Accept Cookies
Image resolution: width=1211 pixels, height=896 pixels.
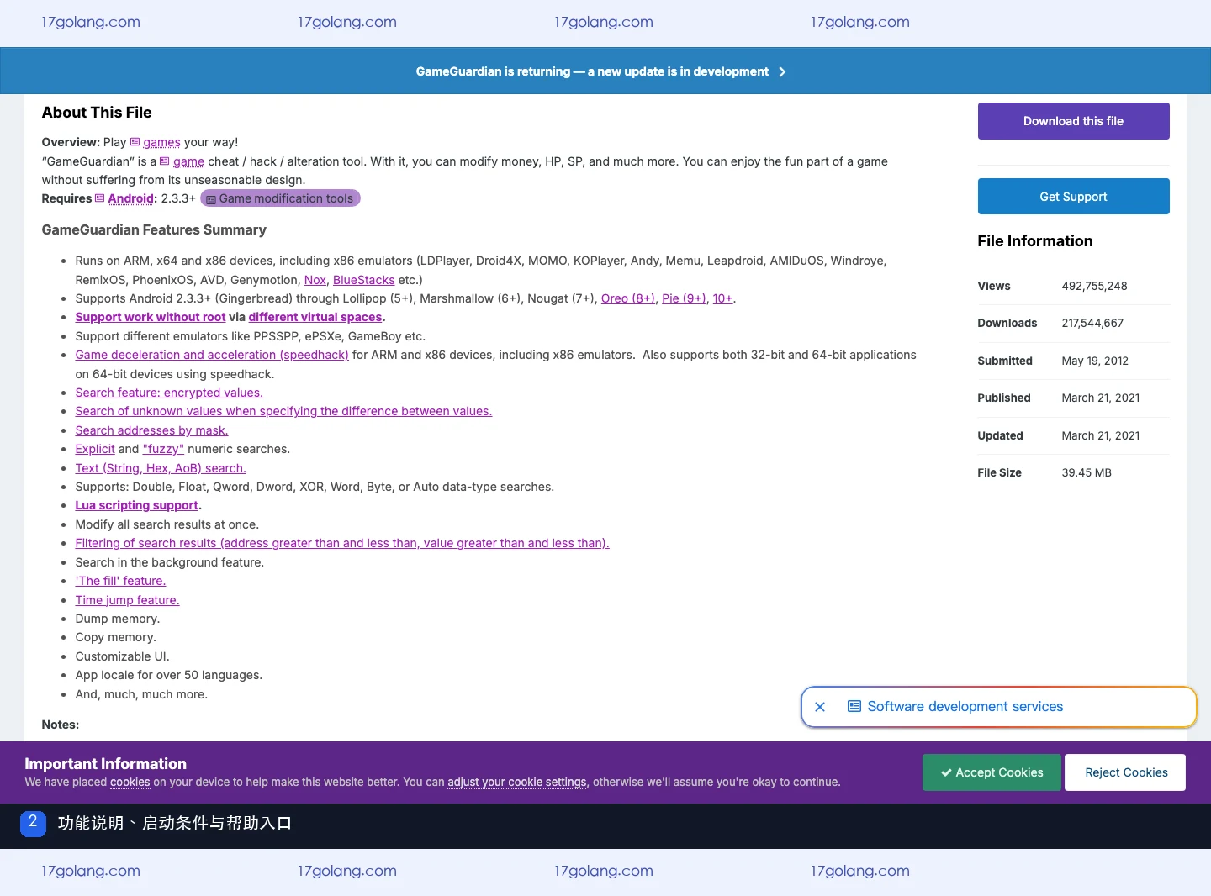(x=992, y=772)
